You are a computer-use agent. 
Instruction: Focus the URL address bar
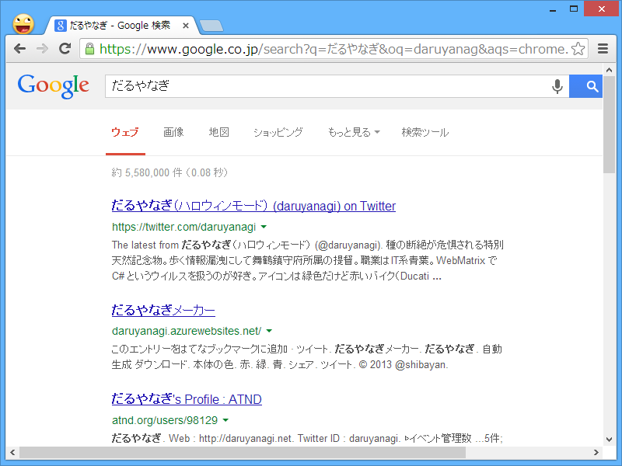[x=334, y=49]
